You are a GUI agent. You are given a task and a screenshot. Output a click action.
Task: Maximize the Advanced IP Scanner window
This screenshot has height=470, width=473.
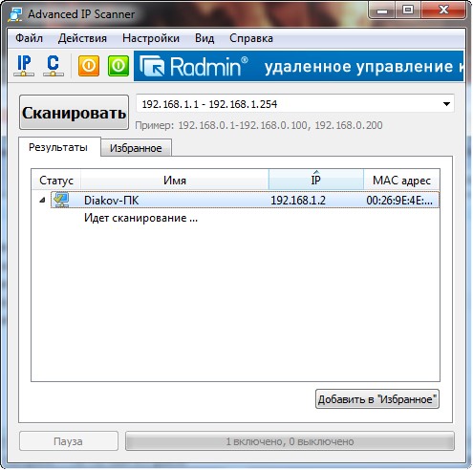coord(408,11)
